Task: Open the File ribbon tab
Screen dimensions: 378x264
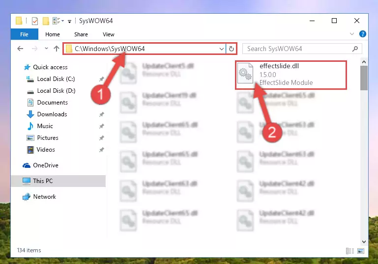Action: tap(25, 34)
